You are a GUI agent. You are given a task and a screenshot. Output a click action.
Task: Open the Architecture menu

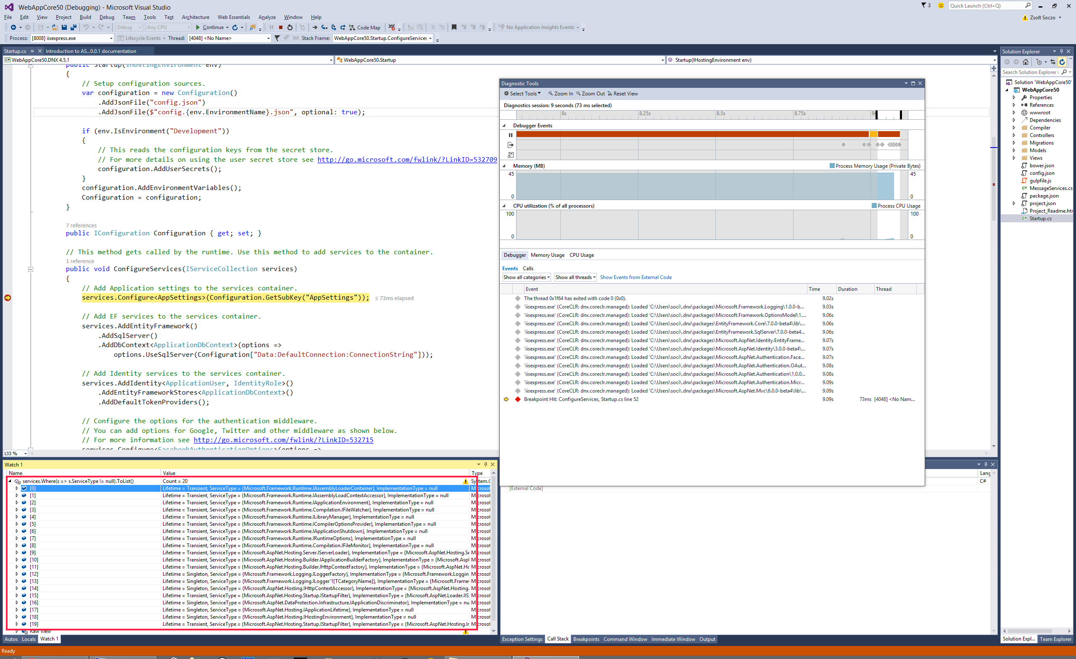click(x=195, y=17)
